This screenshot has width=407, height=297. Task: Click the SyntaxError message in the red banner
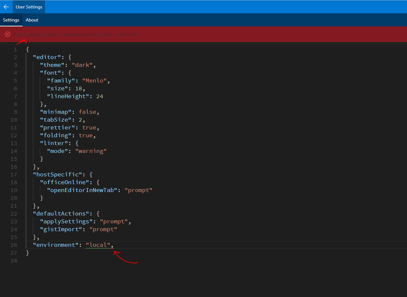(x=76, y=34)
